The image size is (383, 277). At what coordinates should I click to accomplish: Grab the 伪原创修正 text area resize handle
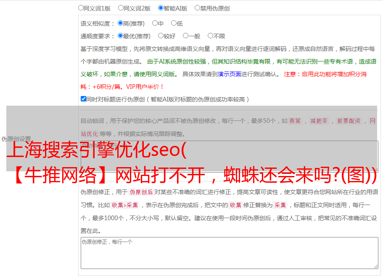click(376, 266)
